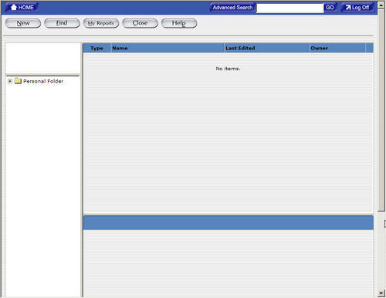Click the HOME house icon

tap(14, 7)
